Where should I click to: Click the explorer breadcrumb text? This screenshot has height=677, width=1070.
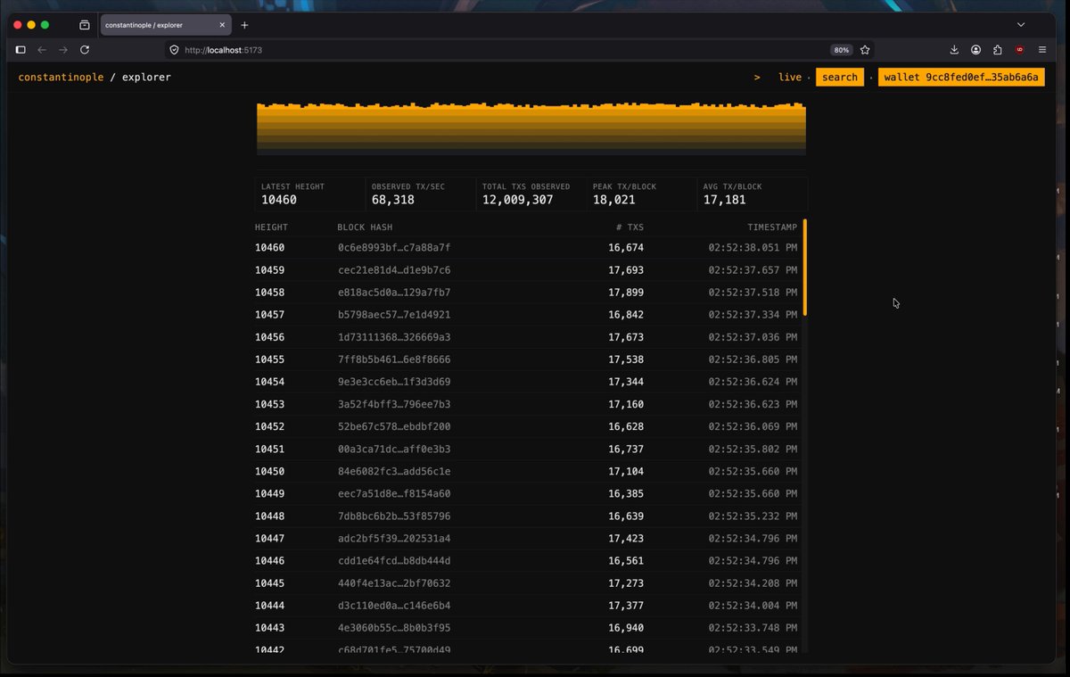(x=146, y=78)
